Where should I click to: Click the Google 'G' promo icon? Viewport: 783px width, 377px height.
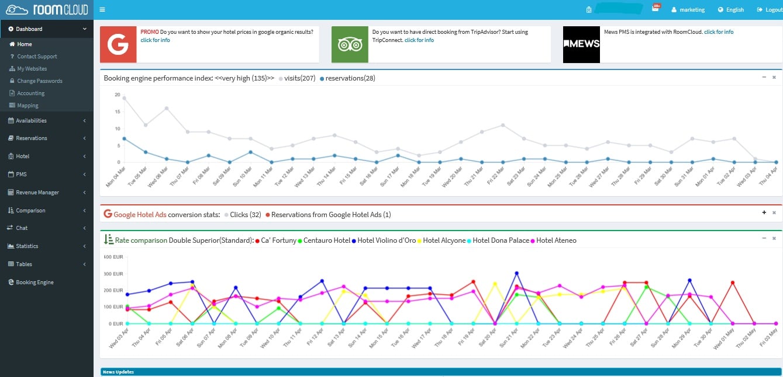(x=118, y=43)
